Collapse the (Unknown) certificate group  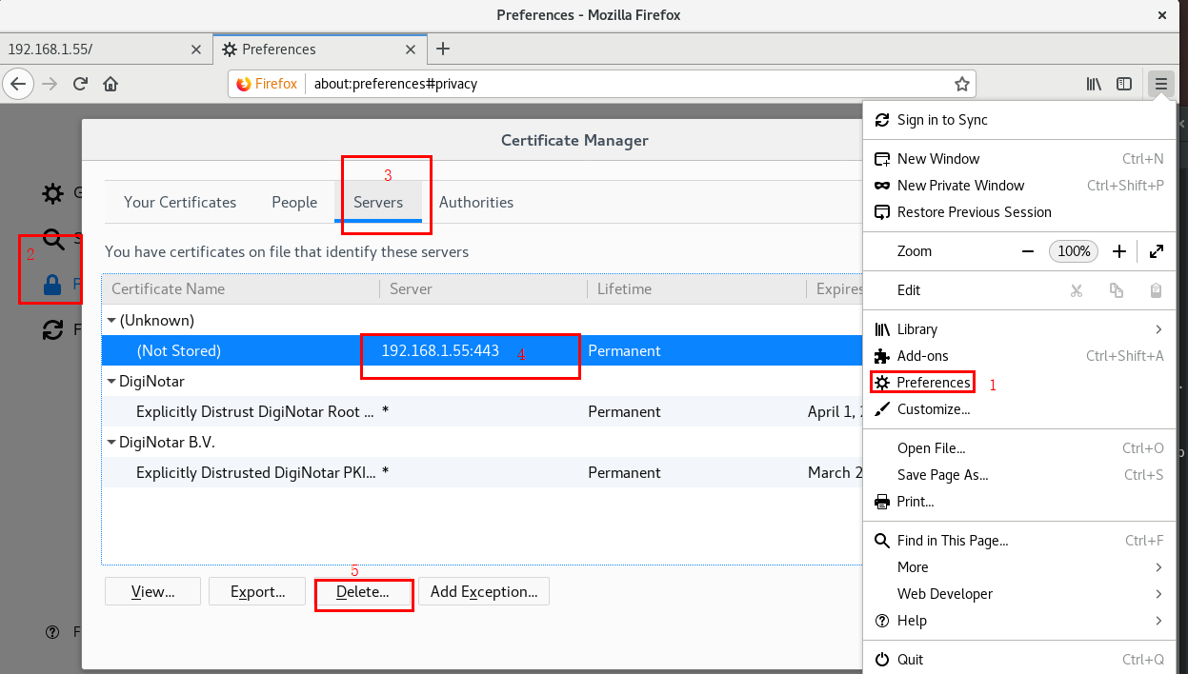pos(112,321)
